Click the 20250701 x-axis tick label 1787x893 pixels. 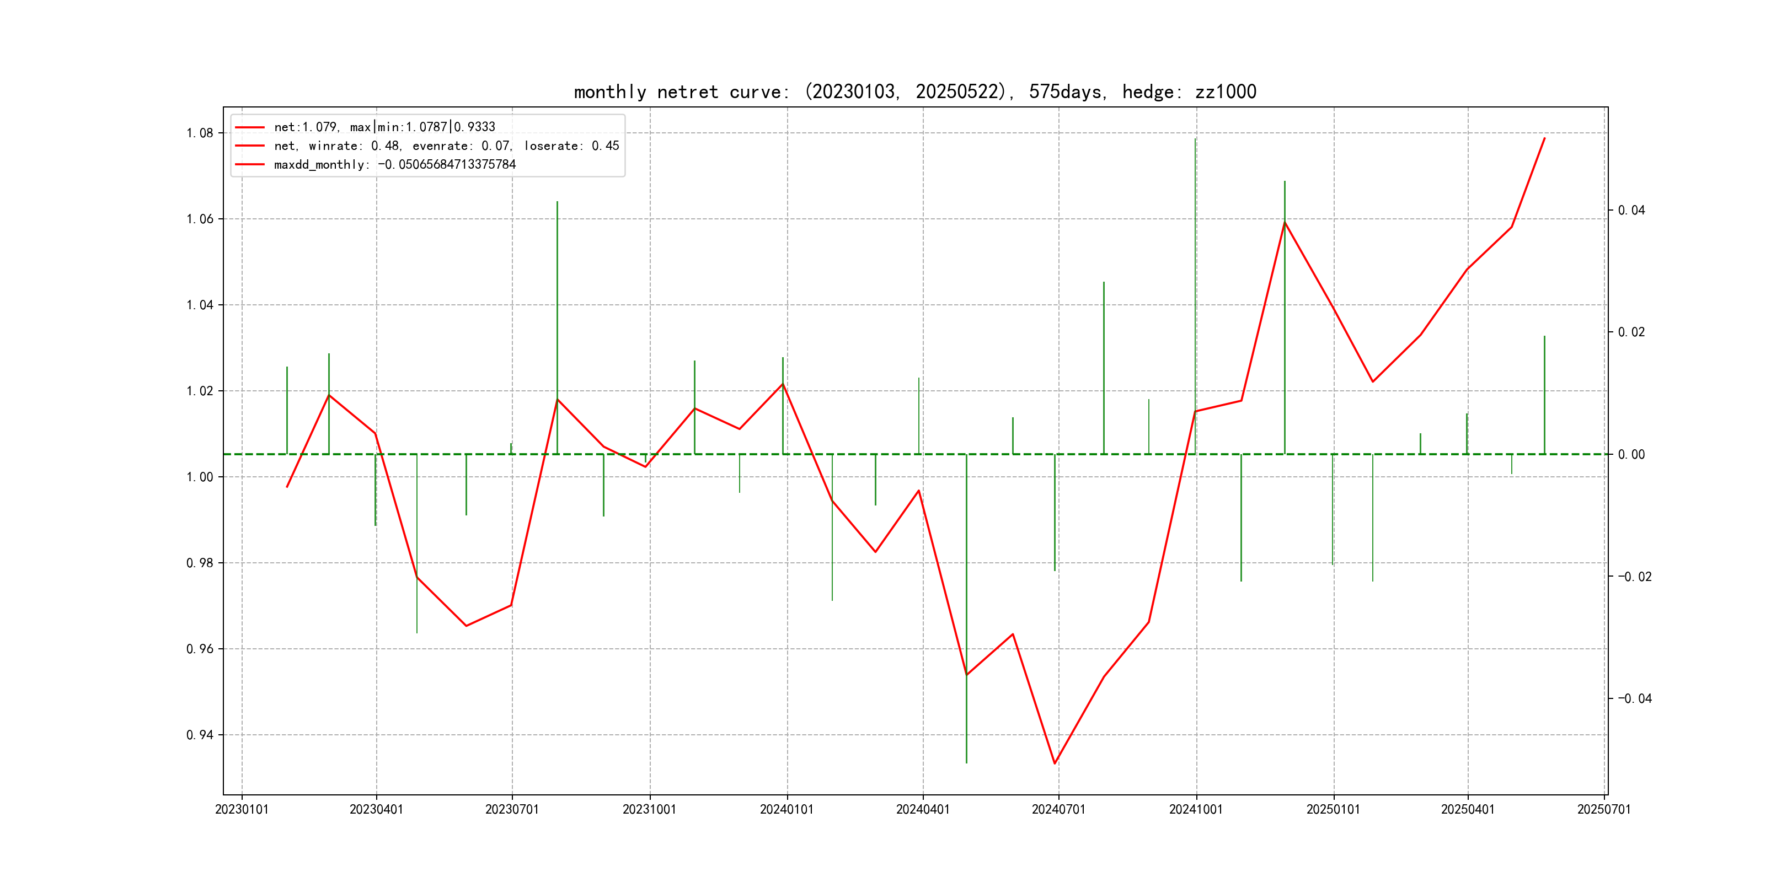tap(1604, 809)
